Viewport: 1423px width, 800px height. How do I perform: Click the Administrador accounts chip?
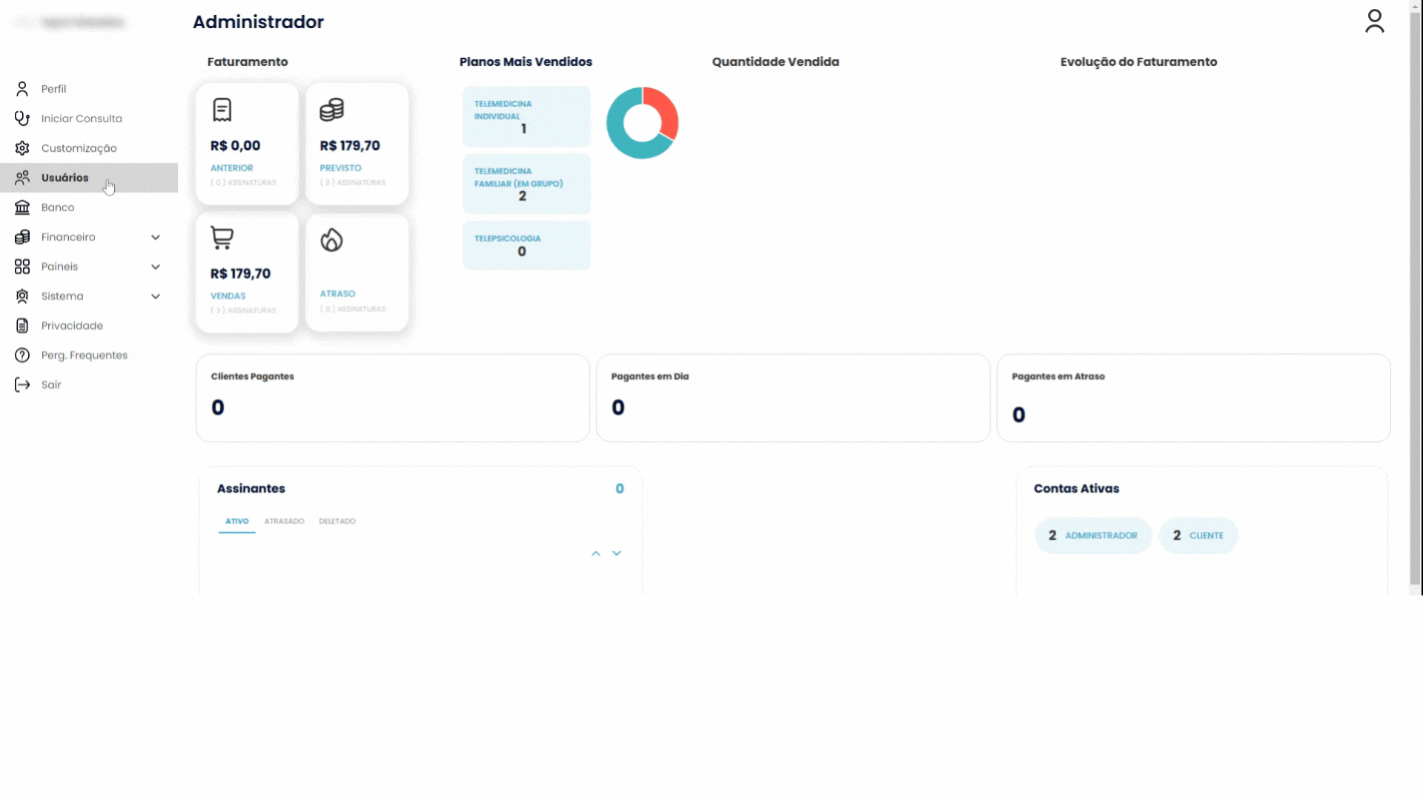point(1093,536)
